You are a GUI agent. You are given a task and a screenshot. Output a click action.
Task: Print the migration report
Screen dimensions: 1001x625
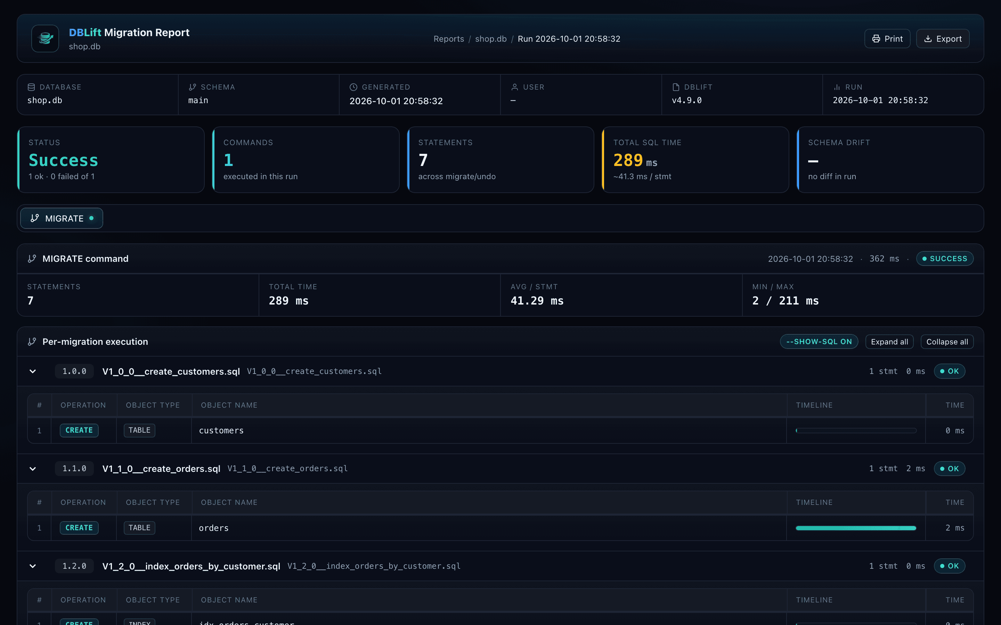[x=887, y=39]
